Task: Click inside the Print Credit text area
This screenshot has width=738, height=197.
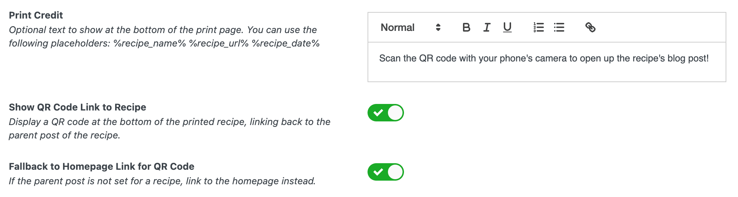Action: 547,62
